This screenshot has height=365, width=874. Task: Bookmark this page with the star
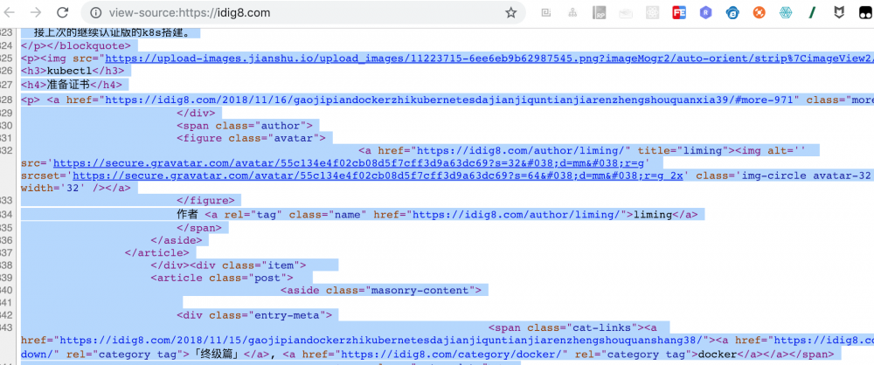click(510, 13)
